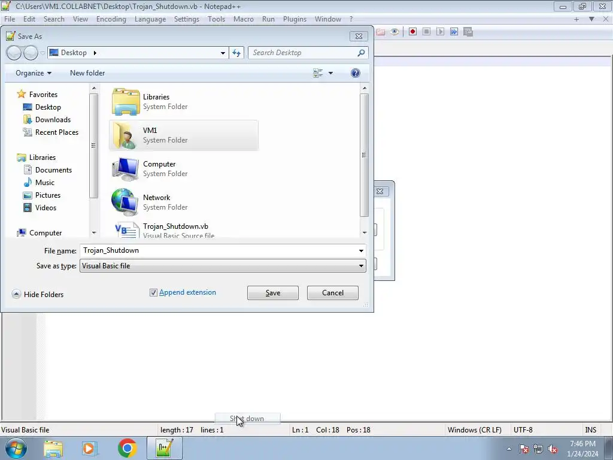Click the search magnifier in Search Desktop
The image size is (613, 460).
(361, 53)
